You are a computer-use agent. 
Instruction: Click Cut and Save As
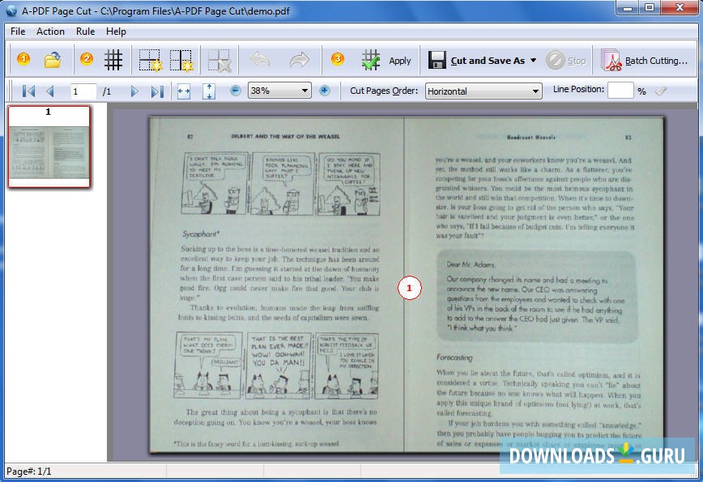click(x=488, y=61)
